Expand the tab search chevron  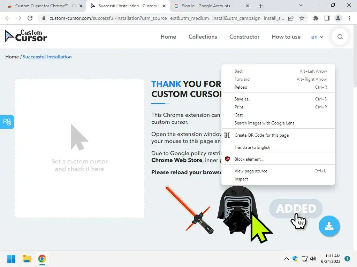301,5
